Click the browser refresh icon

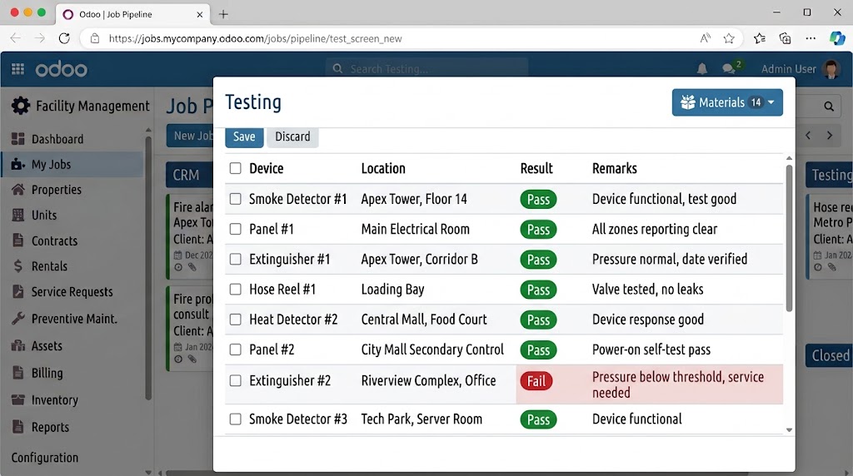64,38
